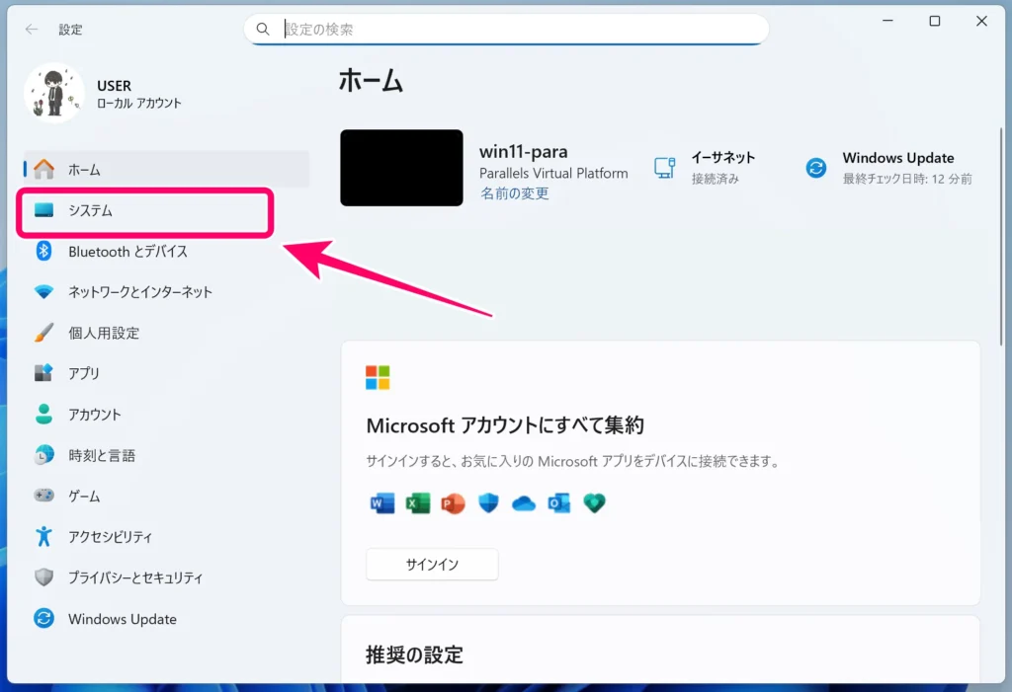Click the Word icon in the Microsoft account card

(382, 503)
